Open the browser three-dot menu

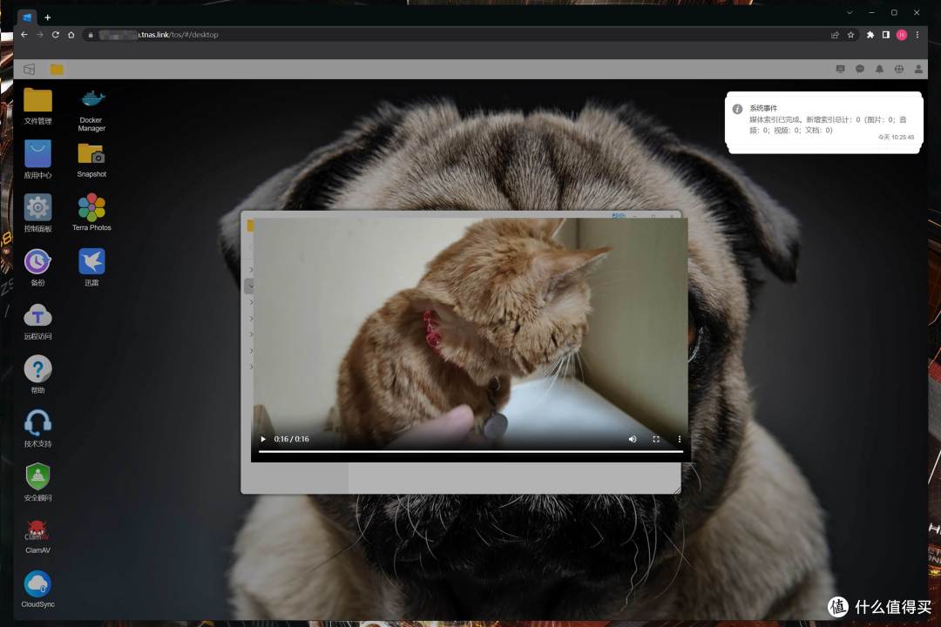[917, 35]
